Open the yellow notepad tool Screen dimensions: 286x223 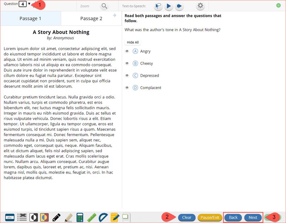[115, 217]
